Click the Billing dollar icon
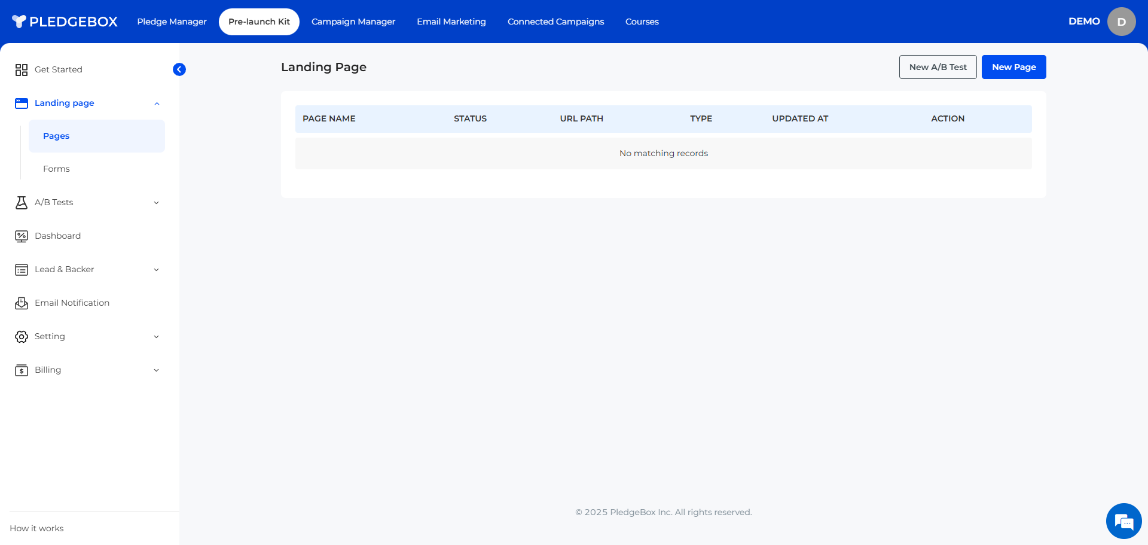The height and width of the screenshot is (545, 1148). [x=22, y=370]
